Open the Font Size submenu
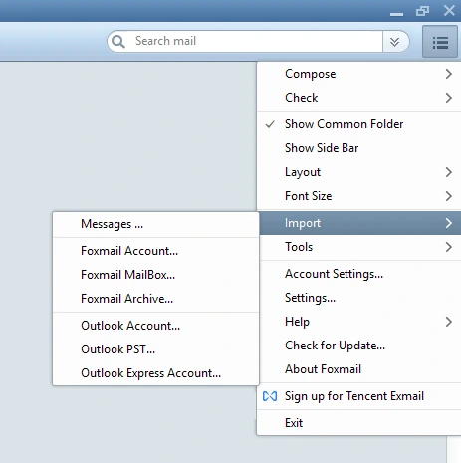Viewport: 461px width, 463px height. (x=358, y=196)
